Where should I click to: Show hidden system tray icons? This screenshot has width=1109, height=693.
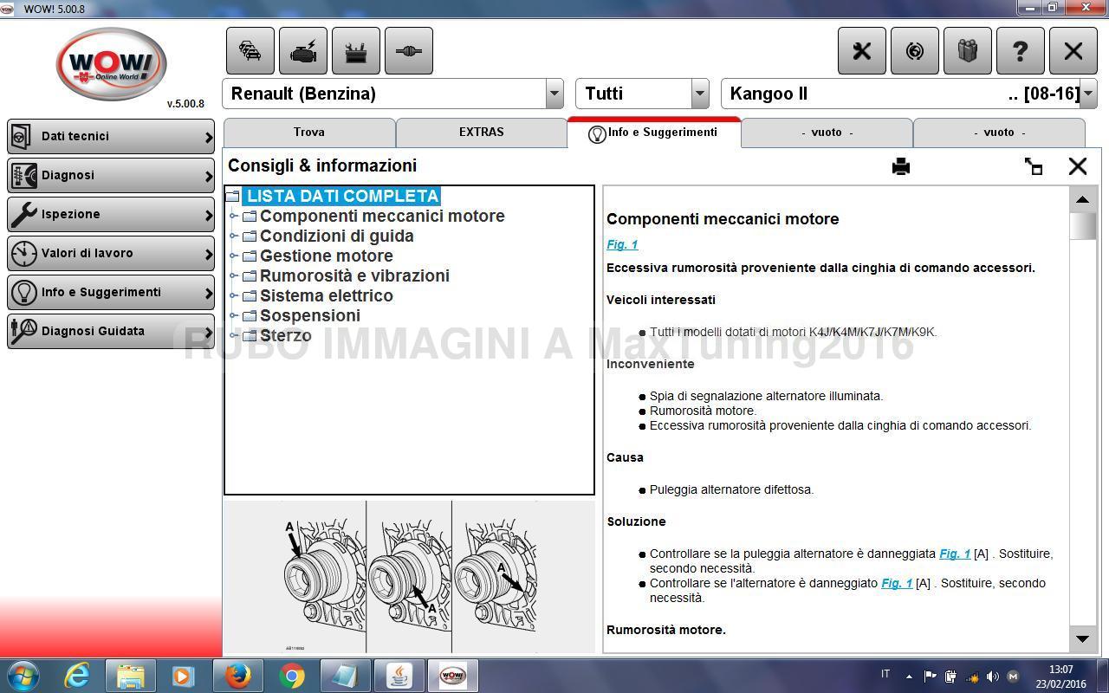[x=909, y=677]
